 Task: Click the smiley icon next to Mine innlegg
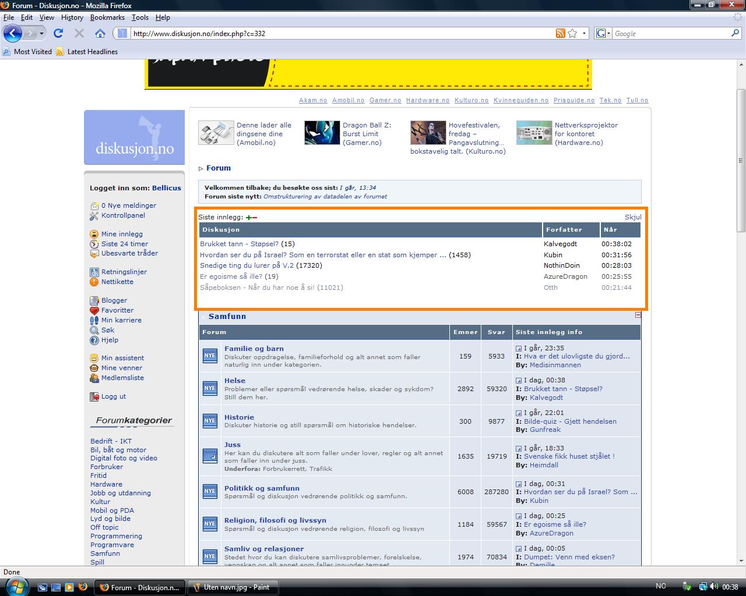click(x=94, y=234)
